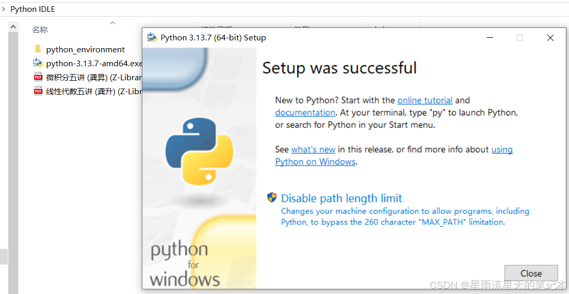Click the Python Setup title bar icon
The height and width of the screenshot is (294, 569).
coord(152,37)
